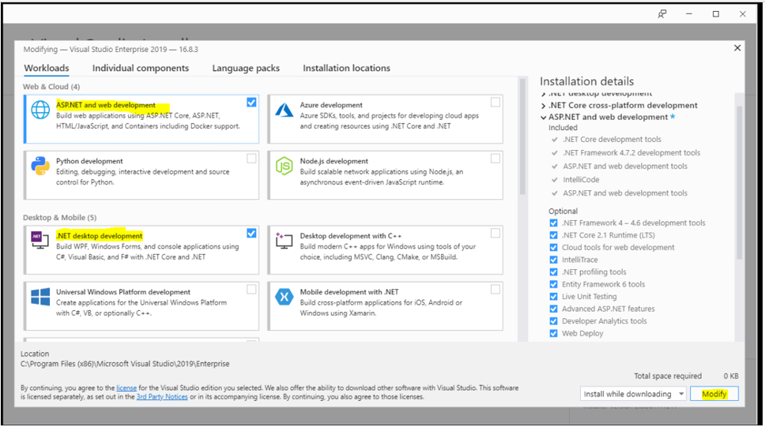Check Universal Windows Platform development box

pos(251,289)
